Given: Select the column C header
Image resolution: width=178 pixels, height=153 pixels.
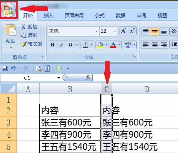Looking at the screenshot, I should [x=106, y=89].
